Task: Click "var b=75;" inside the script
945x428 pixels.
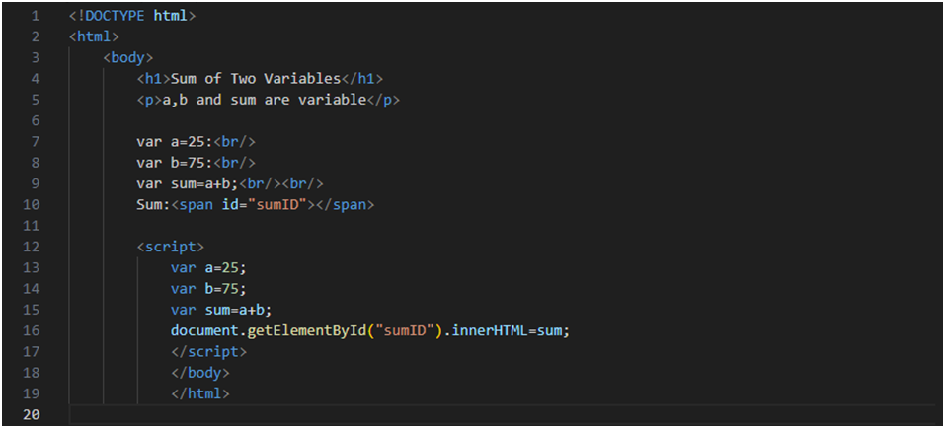Action: [208, 288]
